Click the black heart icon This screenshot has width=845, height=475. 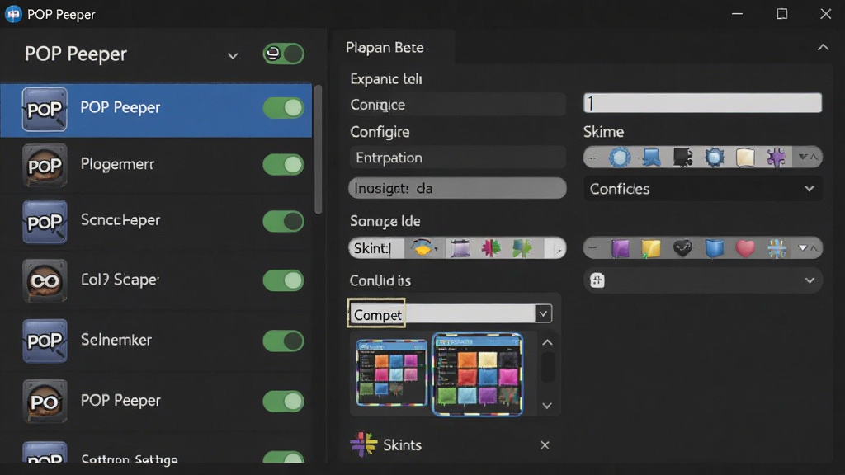tap(682, 248)
